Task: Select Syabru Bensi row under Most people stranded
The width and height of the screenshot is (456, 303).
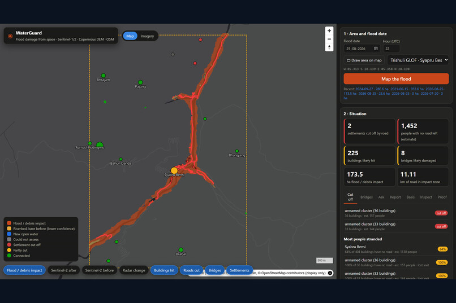Action: [396, 249]
